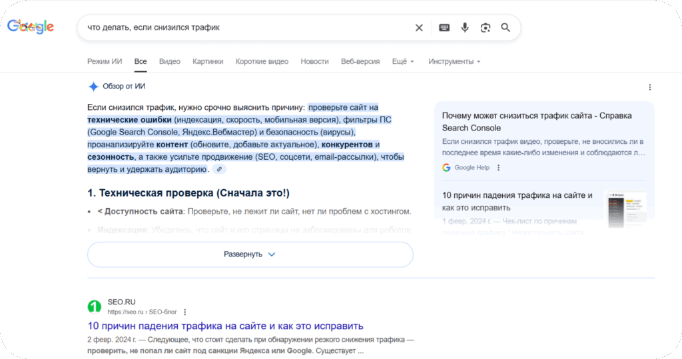Screen dimensions: 682x359
Task: Open AI overview three-dot menu
Action: coord(650,87)
